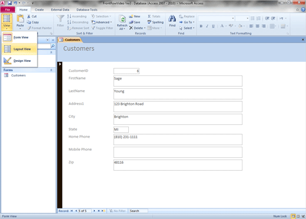Go to first record
The image size is (306, 219).
point(72,211)
